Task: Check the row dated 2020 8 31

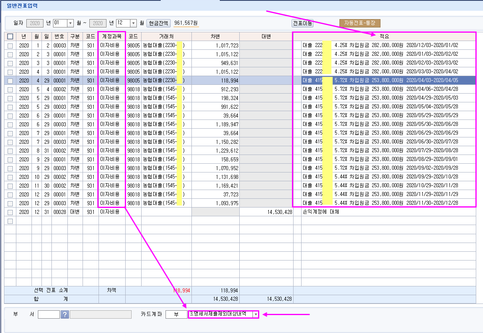Action: [x=10, y=151]
